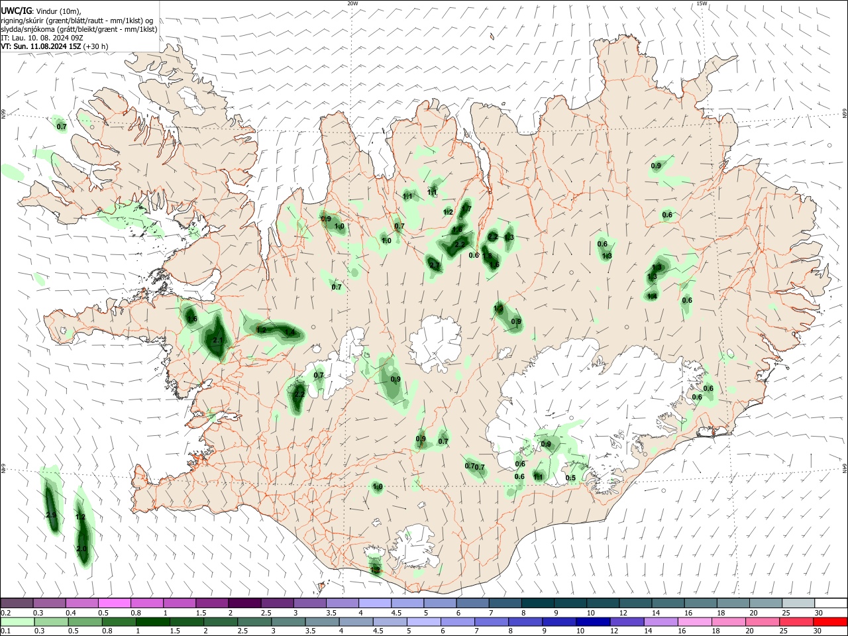This screenshot has width=848, height=636.
Task: Click the 'slydda/snjókoma' legend description line
Action: click(79, 29)
